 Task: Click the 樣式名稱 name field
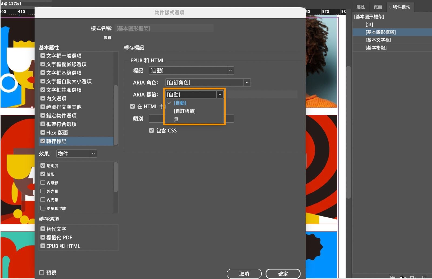pos(164,28)
